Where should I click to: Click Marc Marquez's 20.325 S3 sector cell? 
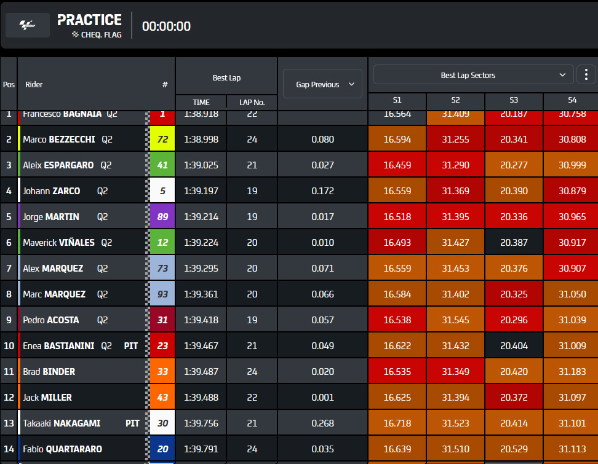pos(514,294)
